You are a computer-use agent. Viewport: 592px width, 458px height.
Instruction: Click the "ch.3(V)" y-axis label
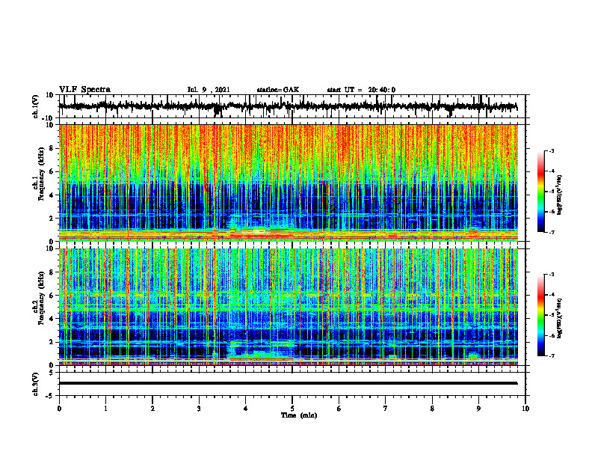(36, 385)
